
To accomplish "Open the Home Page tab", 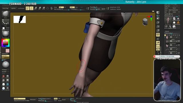I will point(5,8).
